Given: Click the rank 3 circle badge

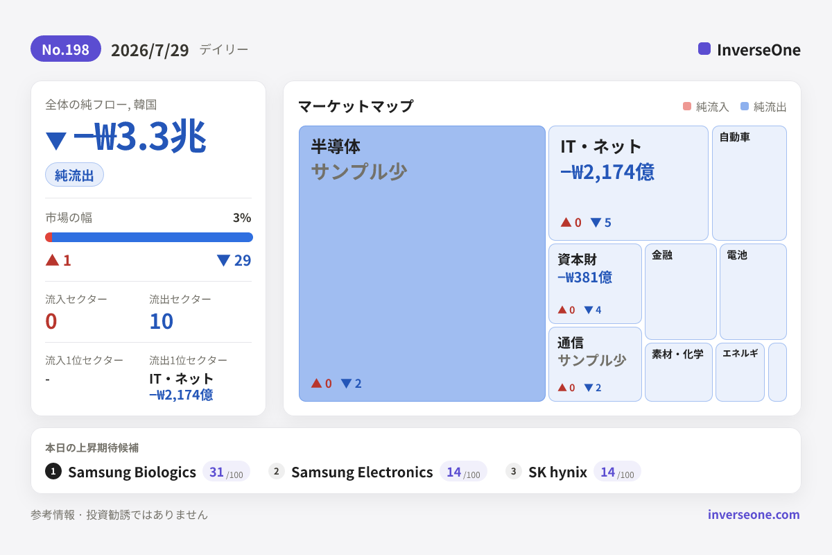Looking at the screenshot, I should (514, 471).
